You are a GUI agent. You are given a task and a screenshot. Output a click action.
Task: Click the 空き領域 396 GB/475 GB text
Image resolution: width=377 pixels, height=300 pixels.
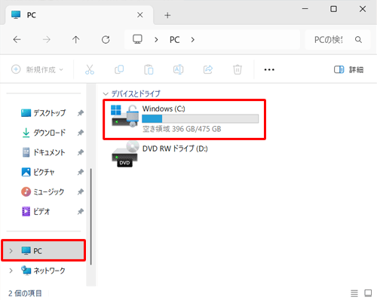[x=182, y=129]
